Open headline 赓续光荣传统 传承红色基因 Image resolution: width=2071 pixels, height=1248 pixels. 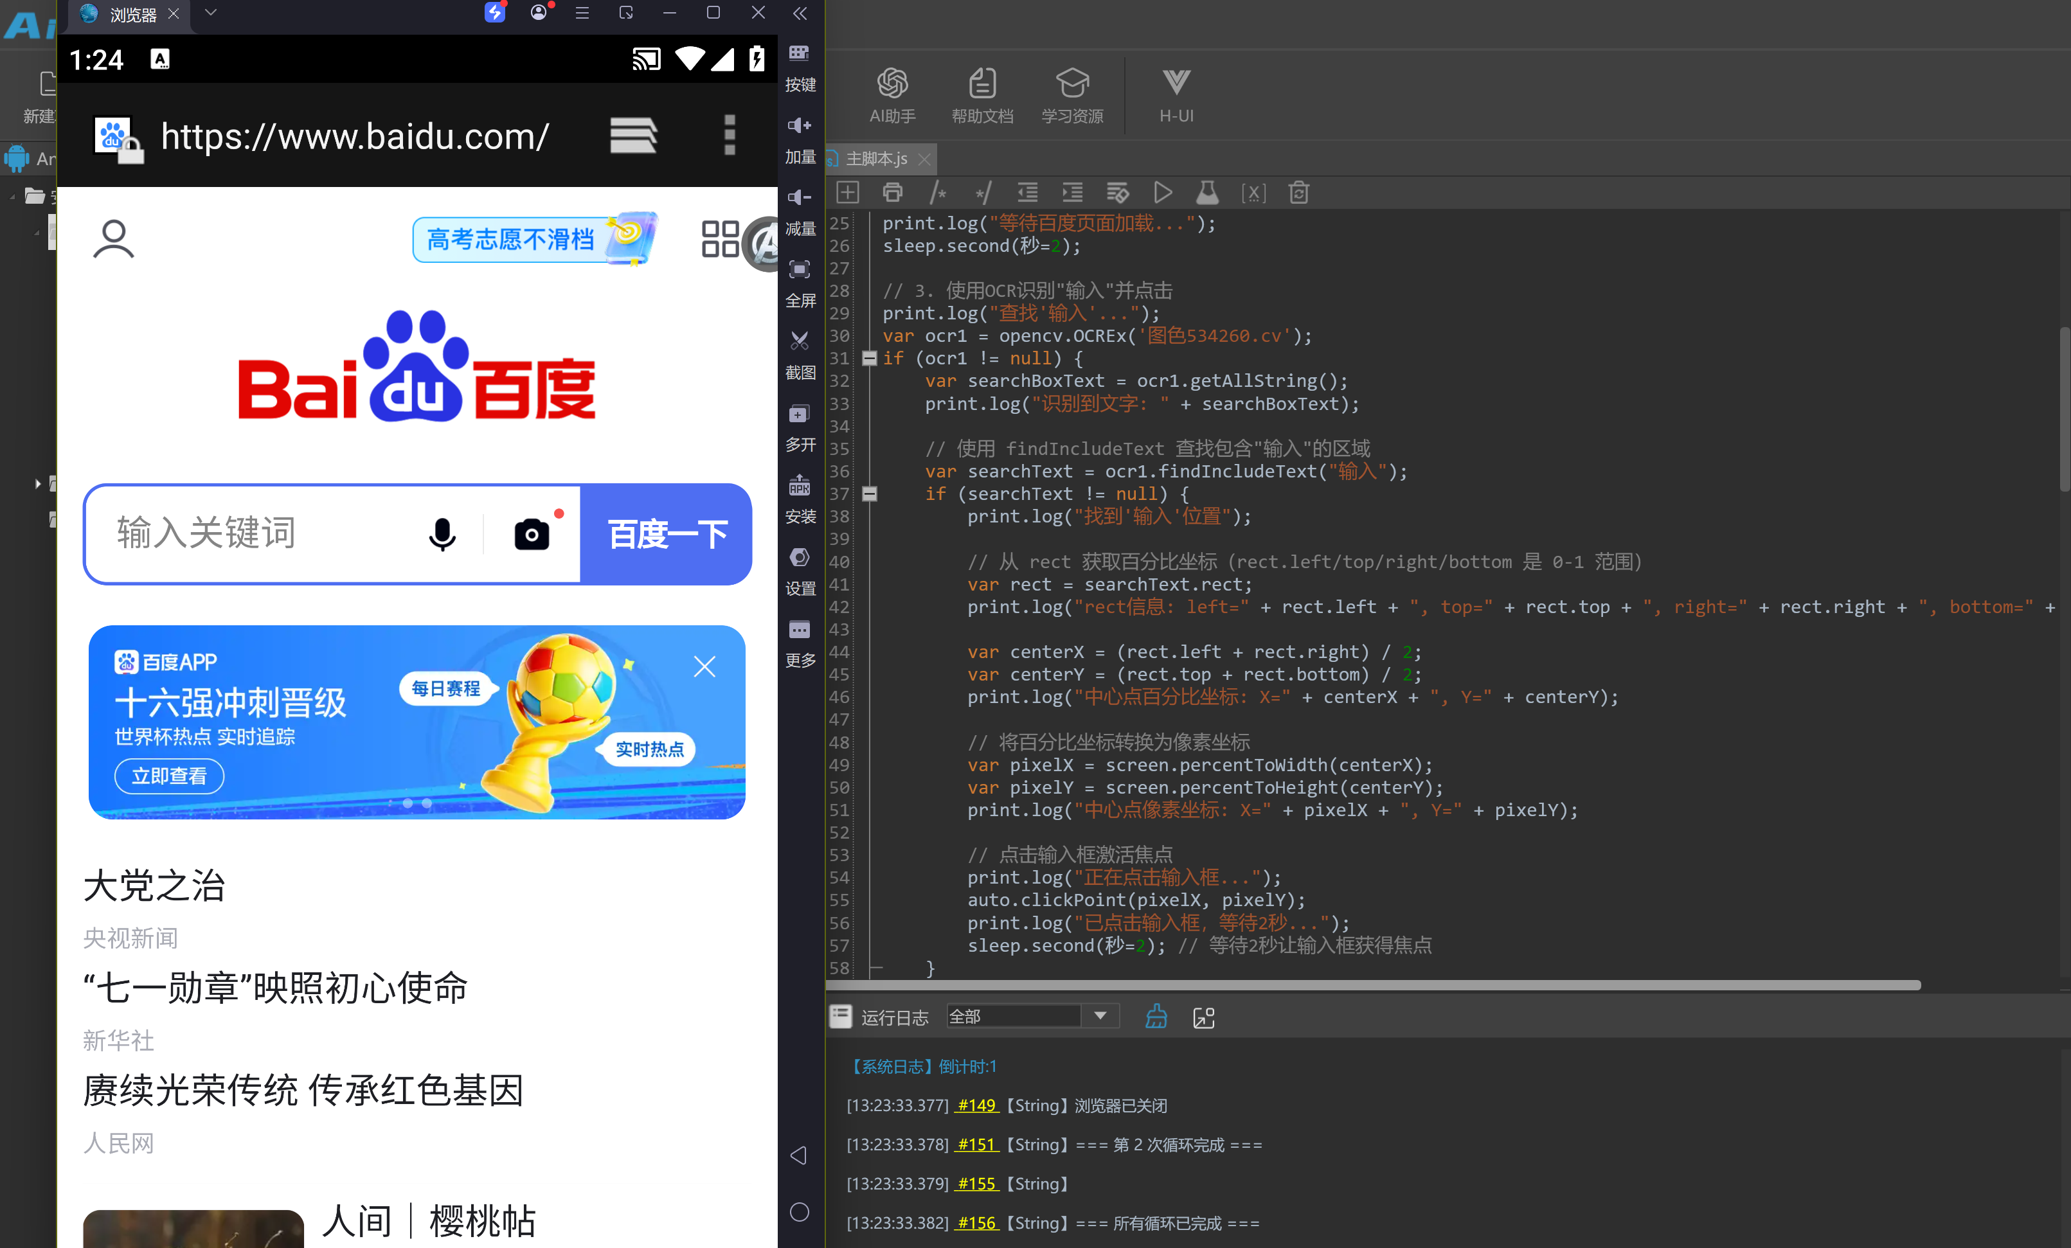303,1090
